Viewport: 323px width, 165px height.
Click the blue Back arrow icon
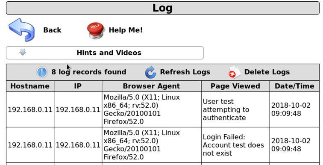click(22, 30)
